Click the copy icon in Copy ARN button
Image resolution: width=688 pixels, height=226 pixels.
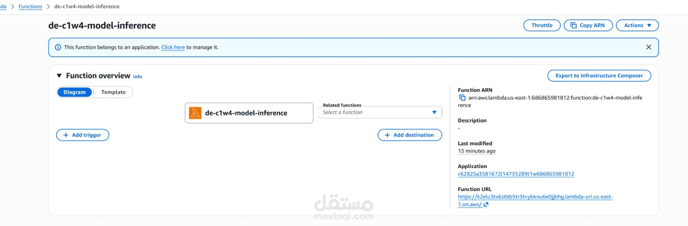pyautogui.click(x=573, y=25)
